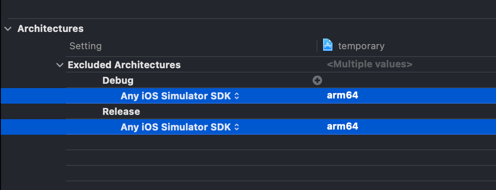
Task: Click the Multiple values placeholder field
Action: click(369, 64)
